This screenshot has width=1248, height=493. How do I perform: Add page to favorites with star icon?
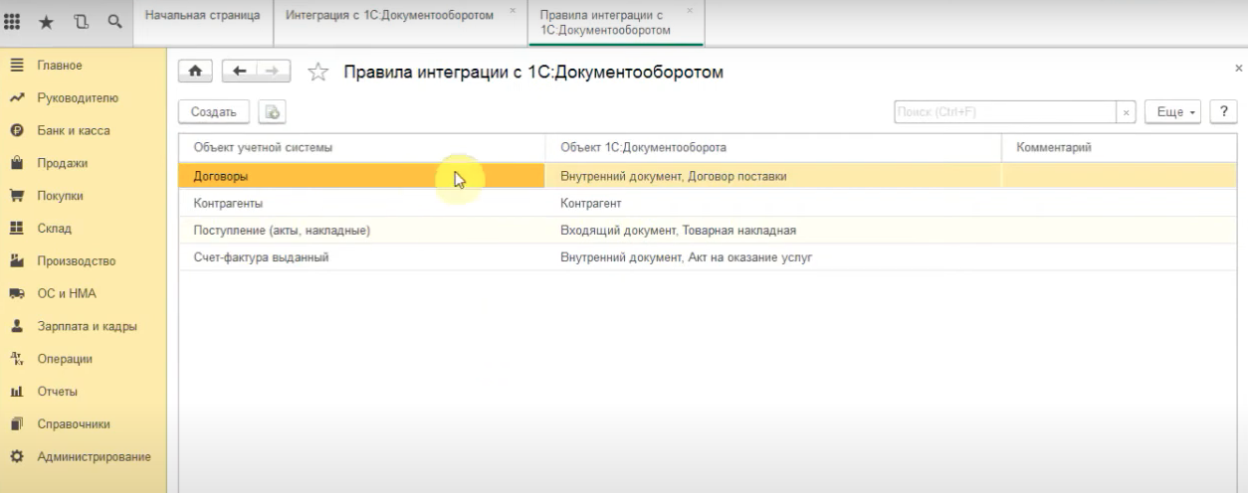pyautogui.click(x=317, y=72)
